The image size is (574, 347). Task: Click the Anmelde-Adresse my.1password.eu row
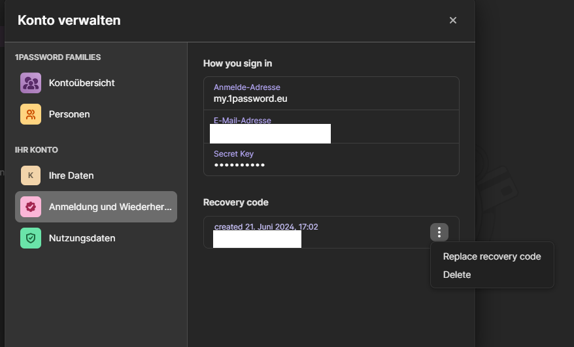click(x=331, y=93)
